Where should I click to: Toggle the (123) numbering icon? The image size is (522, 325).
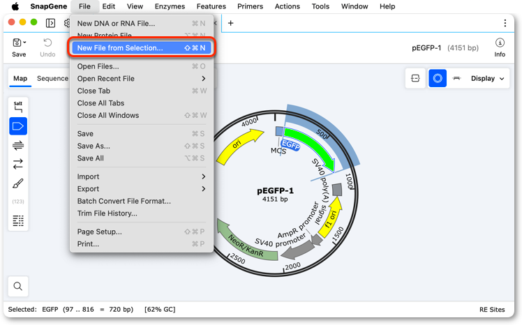coord(18,202)
